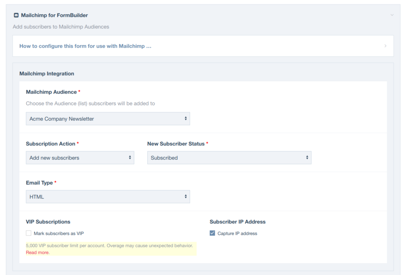Open the Mailchimp Audience dropdown
This screenshot has height=275, width=407.
coord(107,119)
